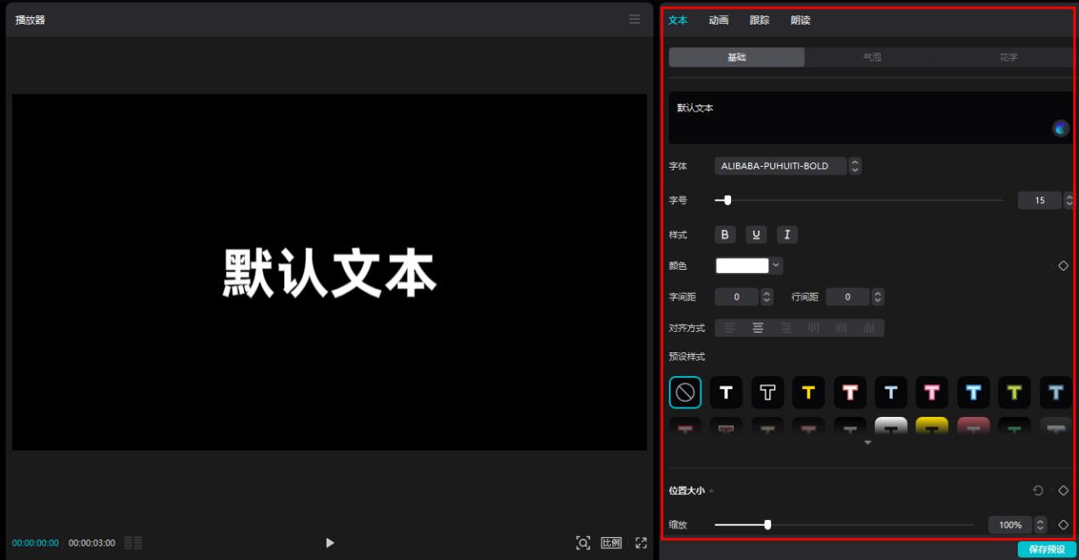Collapse the 位置大小 section
Viewport: 1079px width, 560px height.
(713, 490)
